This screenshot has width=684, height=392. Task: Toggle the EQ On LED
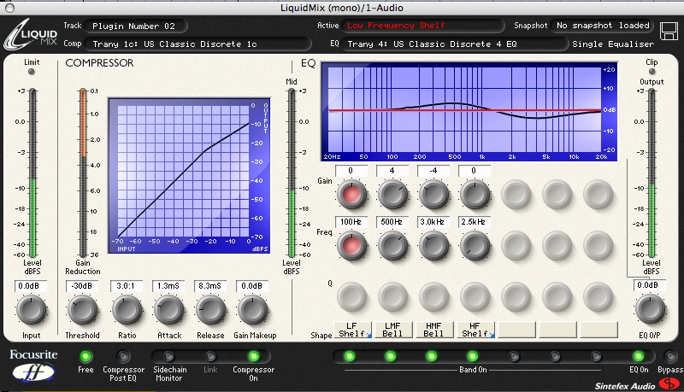click(x=638, y=356)
